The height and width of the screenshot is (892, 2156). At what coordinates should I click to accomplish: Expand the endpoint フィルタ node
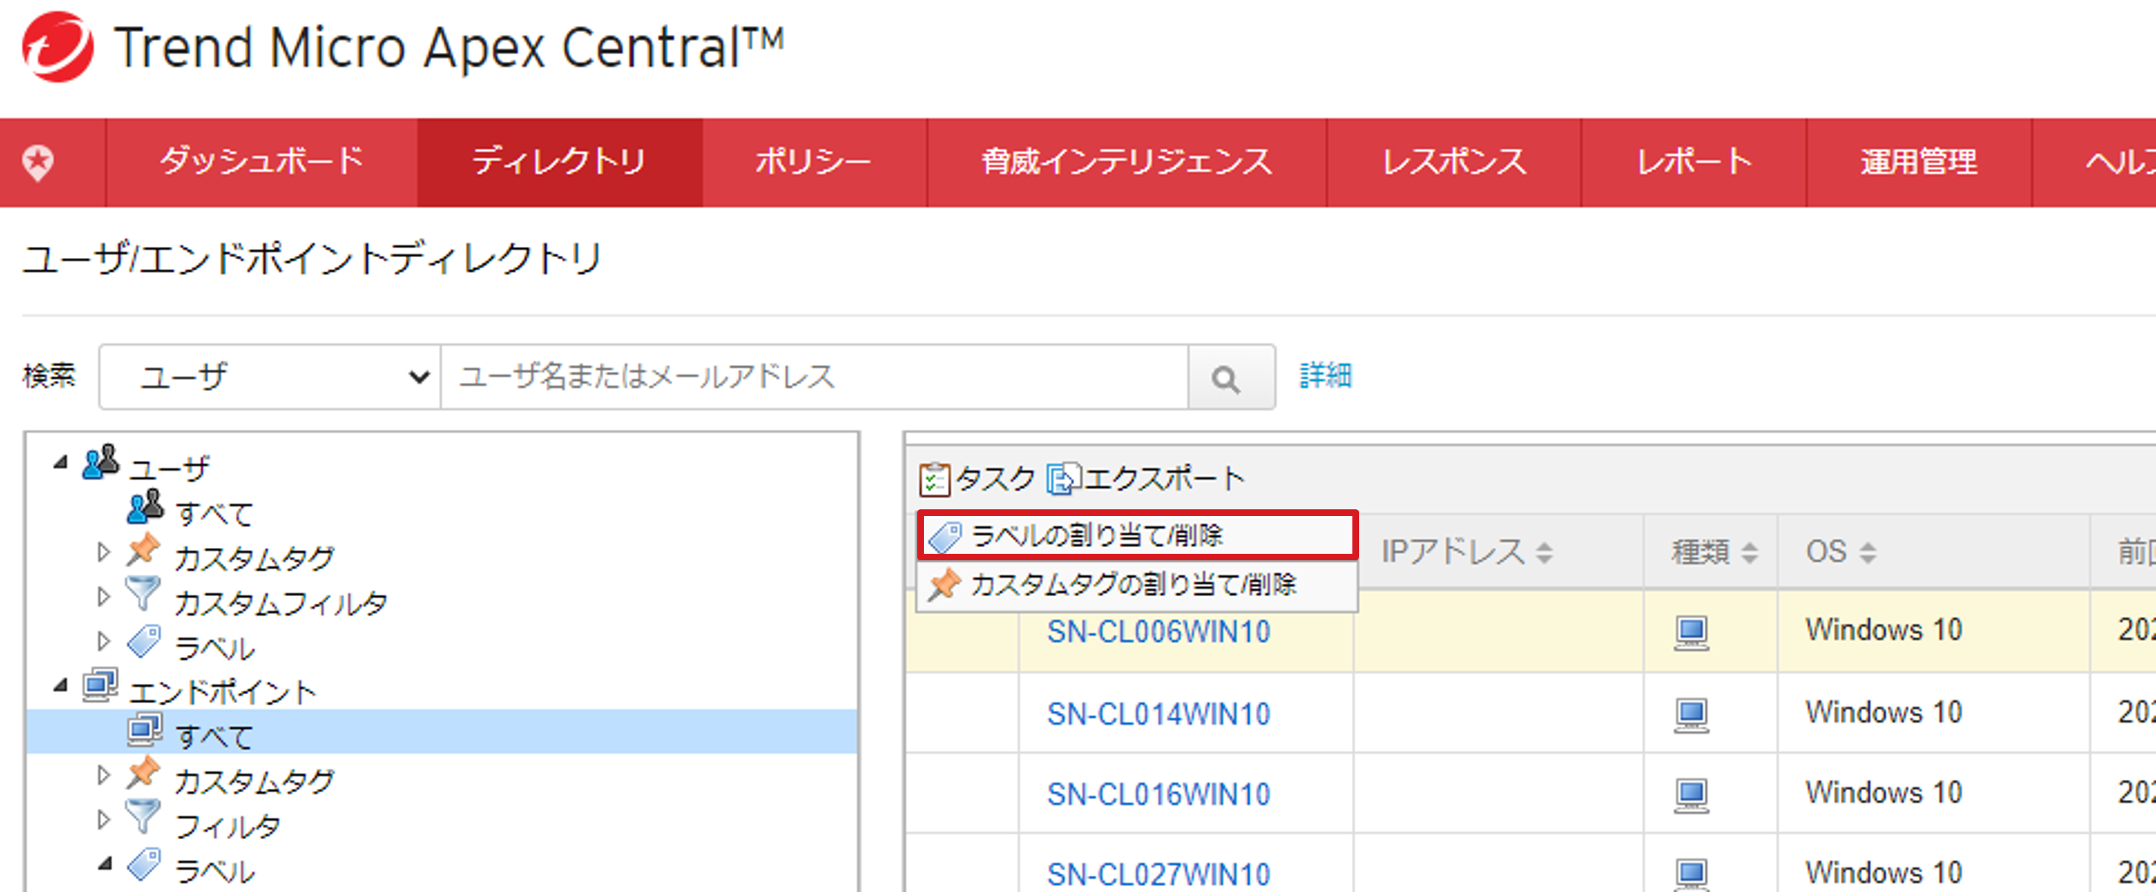click(x=103, y=820)
